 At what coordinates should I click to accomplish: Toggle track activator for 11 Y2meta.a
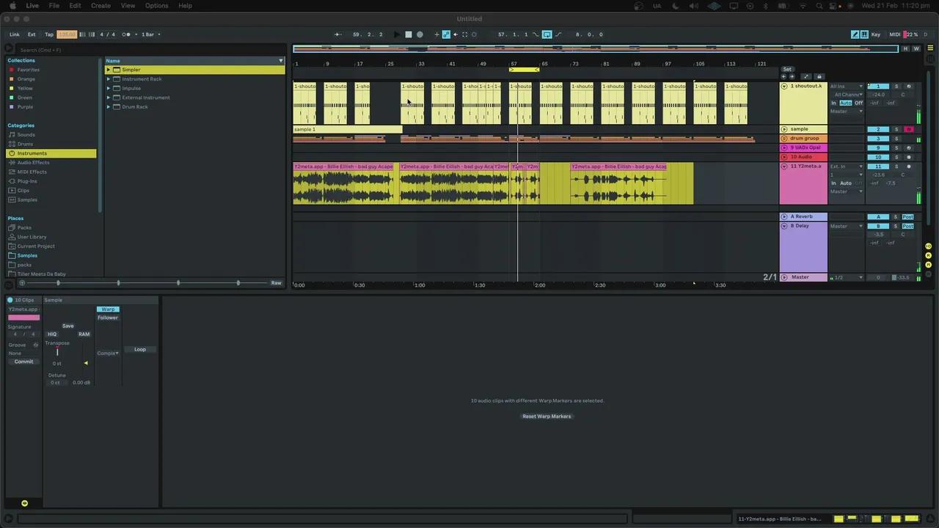[878, 166]
